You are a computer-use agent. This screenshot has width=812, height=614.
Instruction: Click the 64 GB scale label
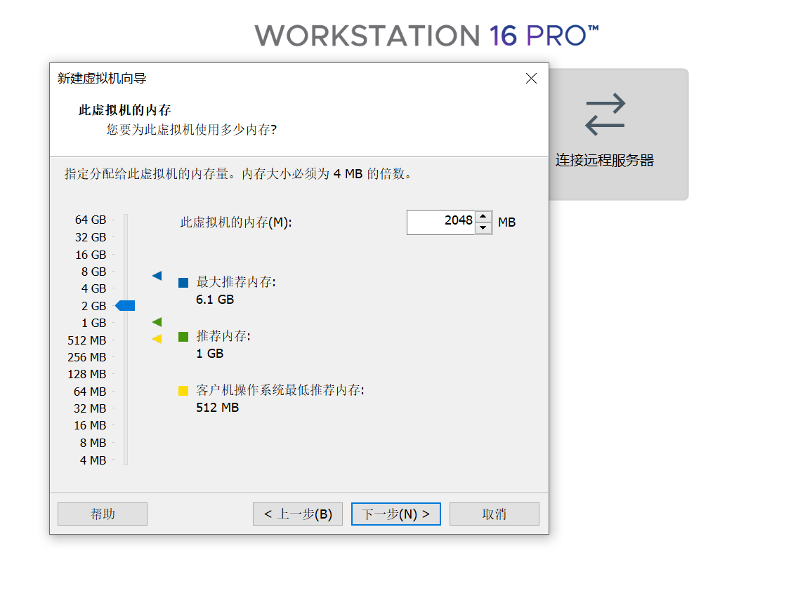coord(91,220)
